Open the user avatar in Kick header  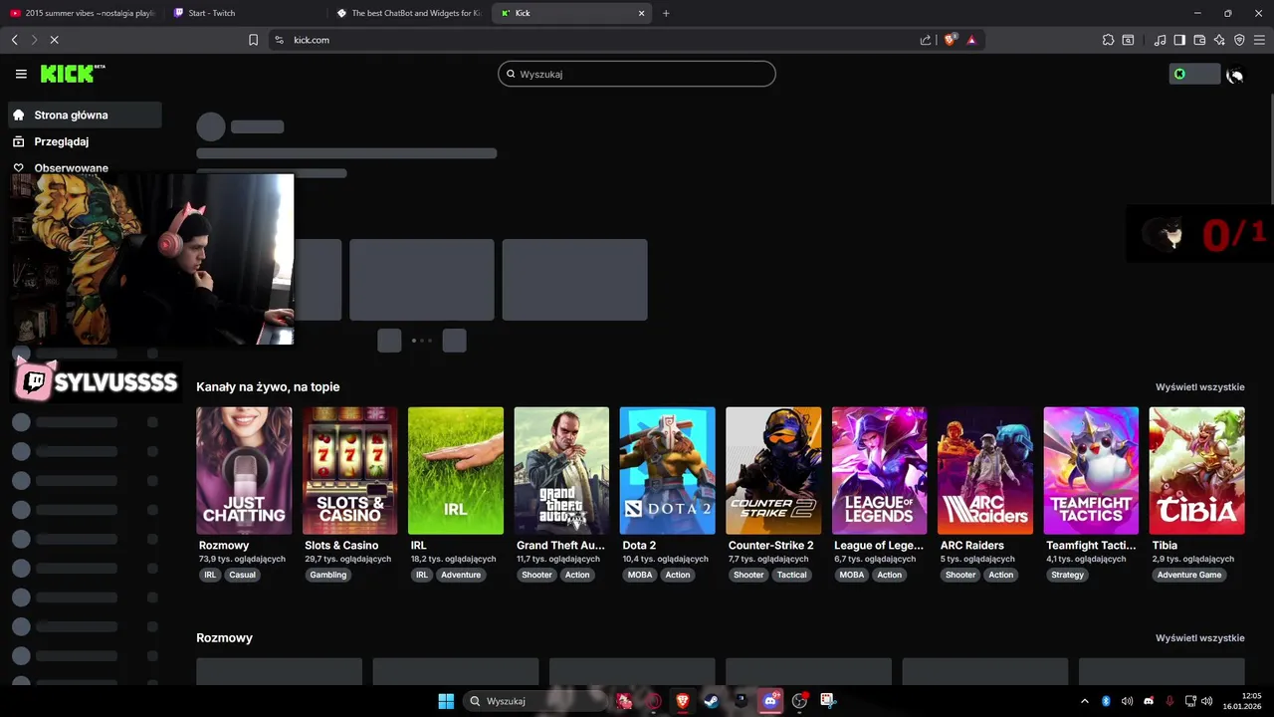(1235, 75)
